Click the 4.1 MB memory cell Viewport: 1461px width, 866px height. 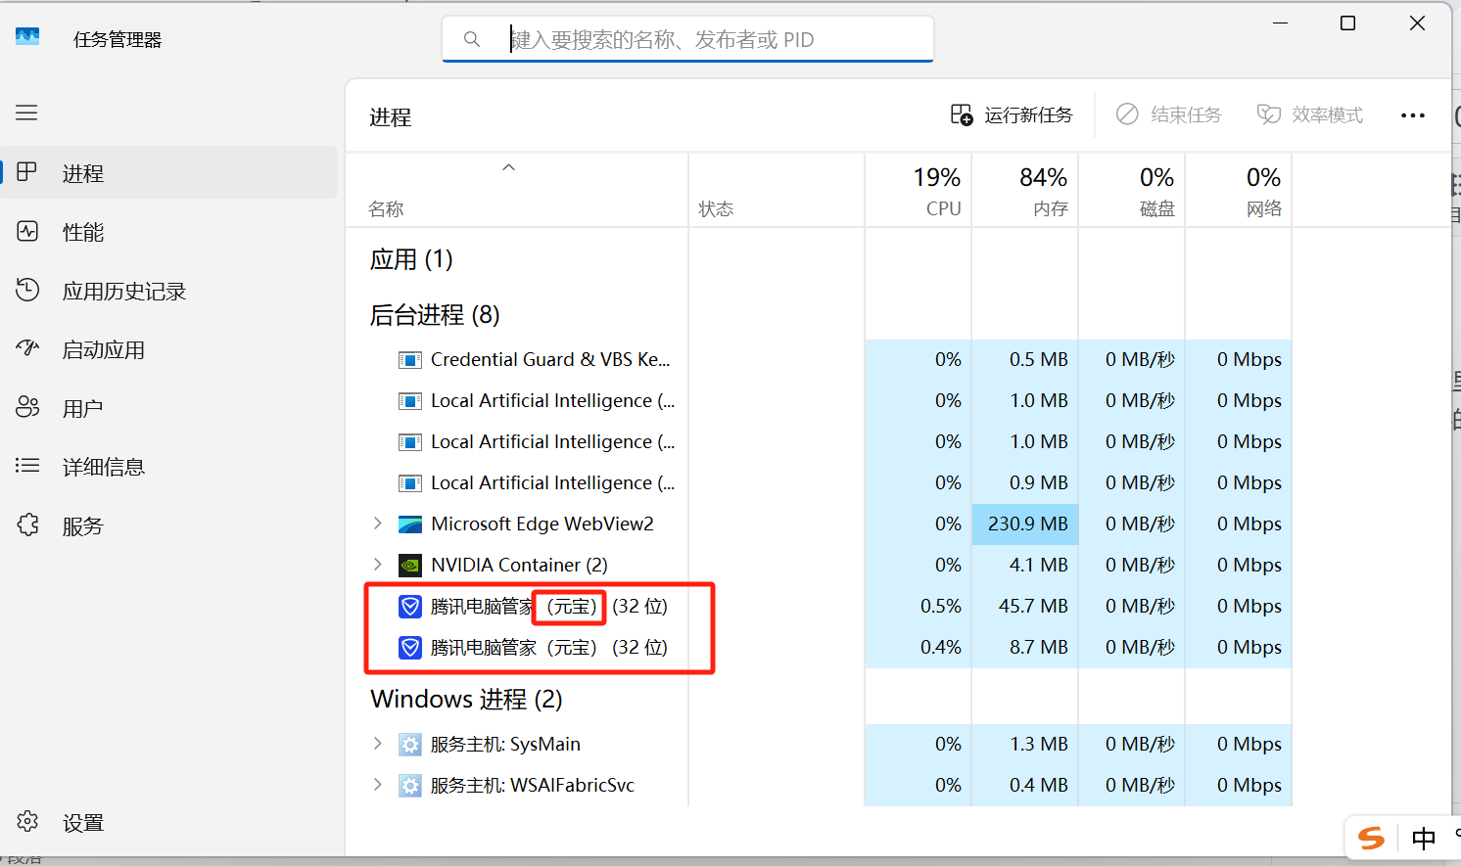(x=1025, y=566)
